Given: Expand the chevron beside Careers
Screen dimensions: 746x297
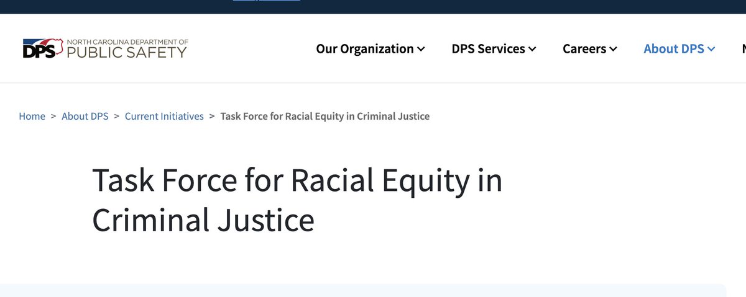Looking at the screenshot, I should coord(613,49).
